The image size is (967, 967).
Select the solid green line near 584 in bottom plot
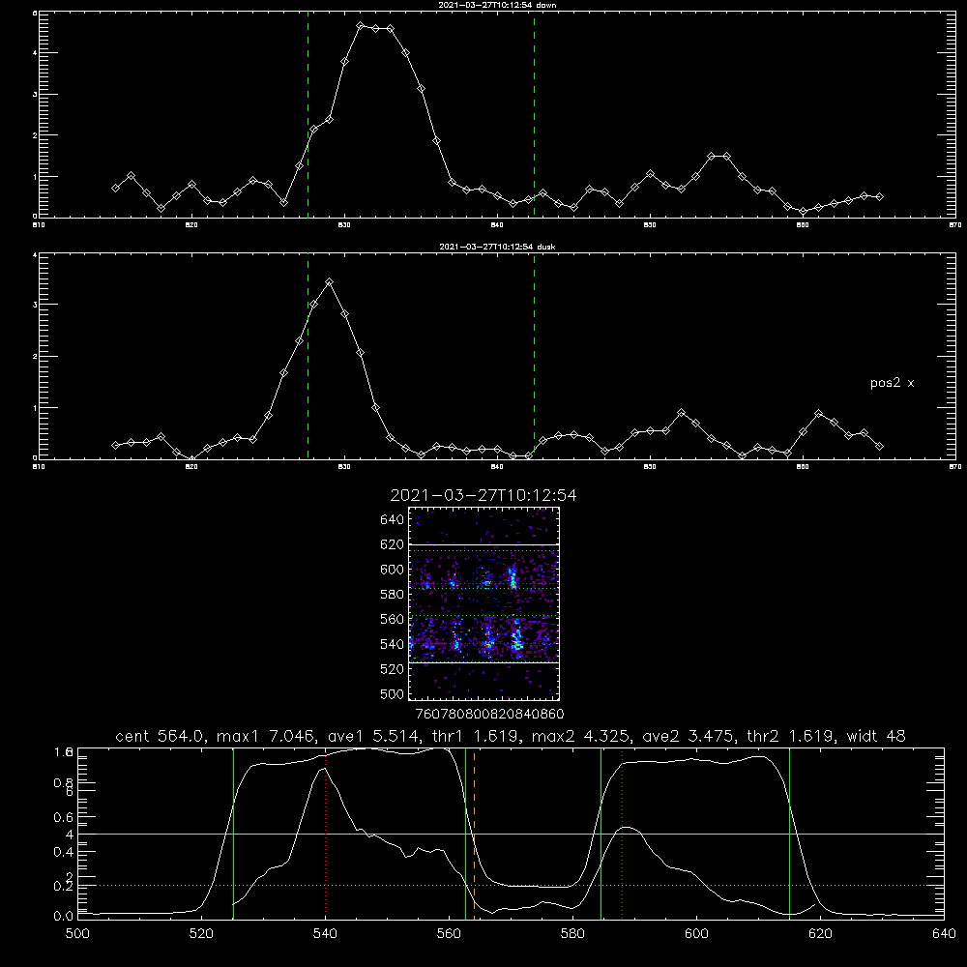(601, 834)
